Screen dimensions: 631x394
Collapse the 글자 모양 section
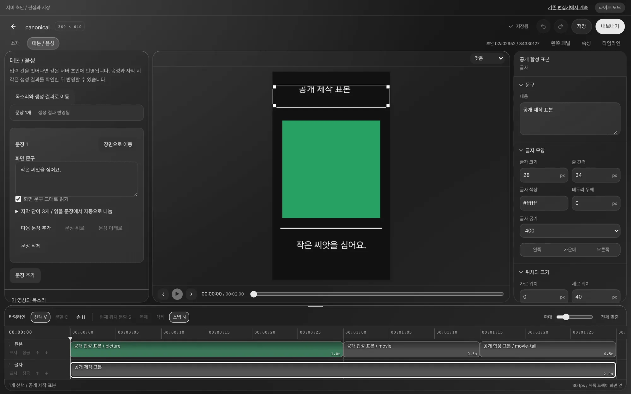532,151
